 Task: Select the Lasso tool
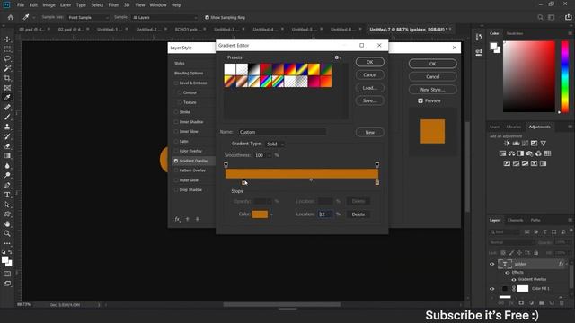pyautogui.click(x=7, y=58)
